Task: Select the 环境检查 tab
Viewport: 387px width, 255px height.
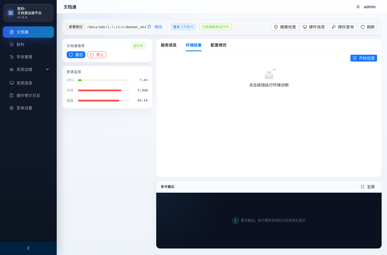Action: pos(194,45)
